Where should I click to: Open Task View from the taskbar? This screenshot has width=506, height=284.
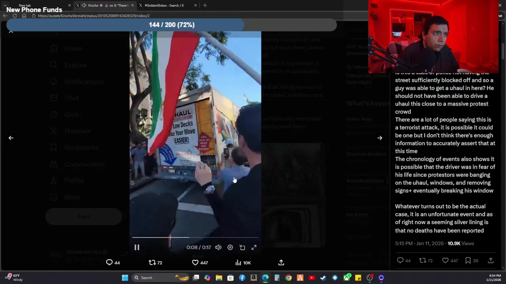[196, 278]
